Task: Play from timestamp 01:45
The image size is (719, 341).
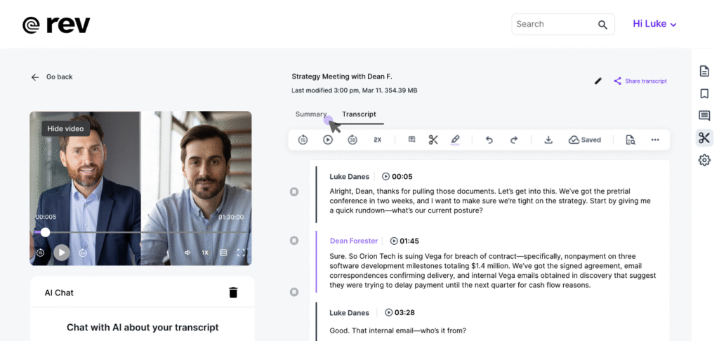Action: tap(404, 241)
